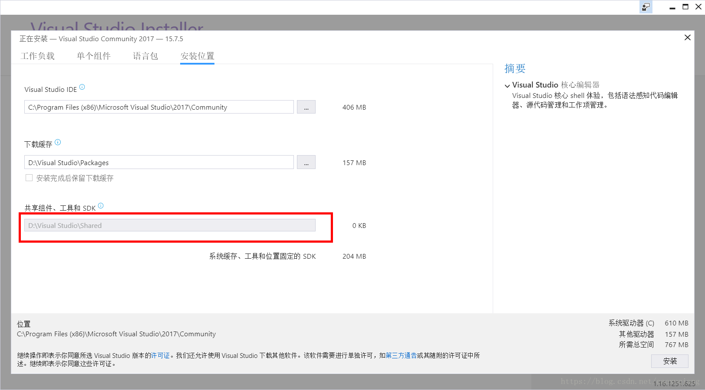Select the 语言包 tab
The width and height of the screenshot is (705, 390).
tap(145, 56)
